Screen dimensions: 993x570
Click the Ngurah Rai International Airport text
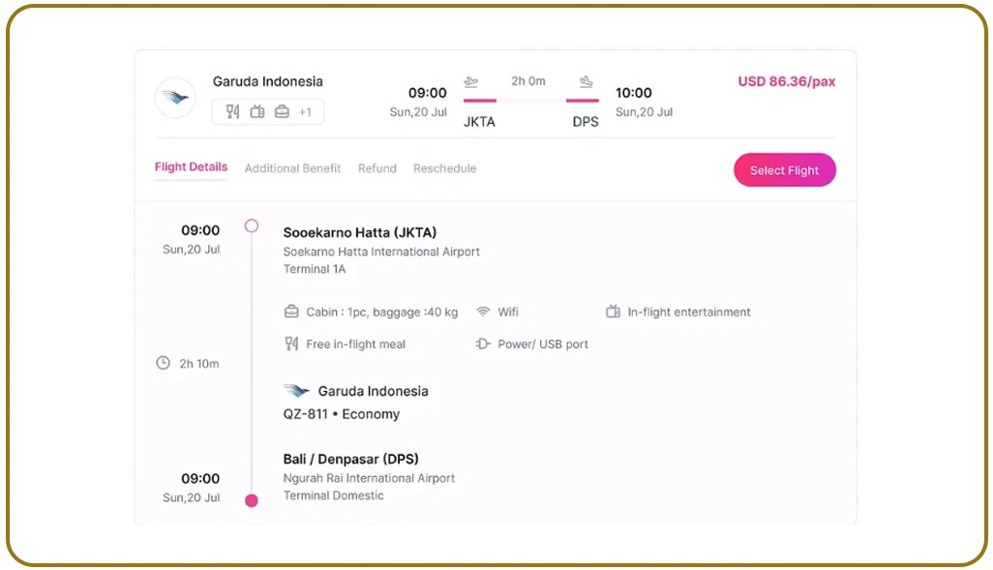[369, 478]
